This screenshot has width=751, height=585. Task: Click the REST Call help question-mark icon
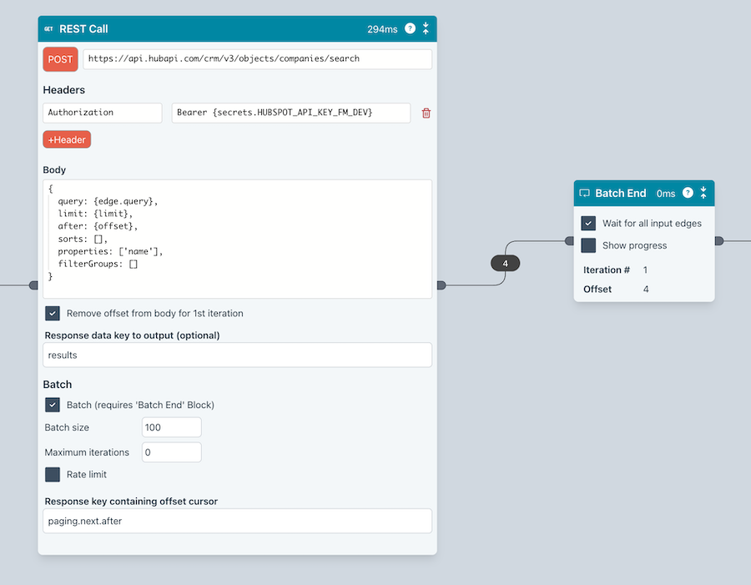(410, 28)
